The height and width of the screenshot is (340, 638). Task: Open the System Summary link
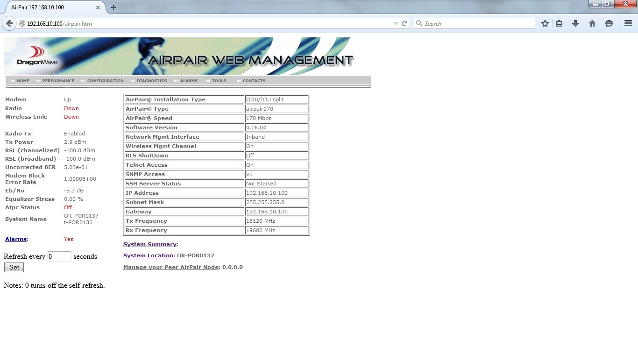pyautogui.click(x=150, y=244)
